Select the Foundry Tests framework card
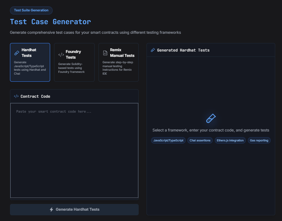 pos(74,62)
